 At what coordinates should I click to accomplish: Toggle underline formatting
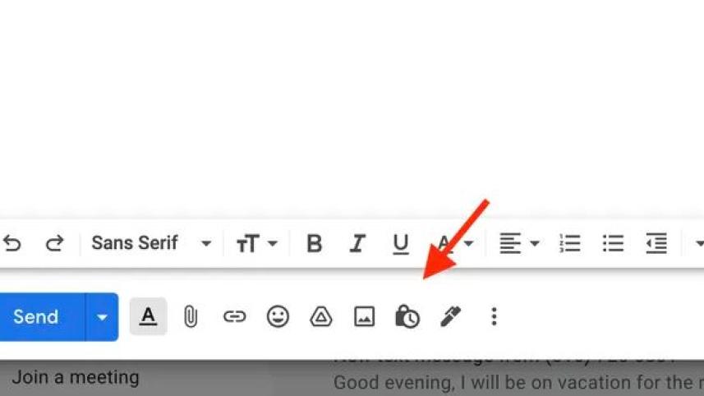point(401,244)
